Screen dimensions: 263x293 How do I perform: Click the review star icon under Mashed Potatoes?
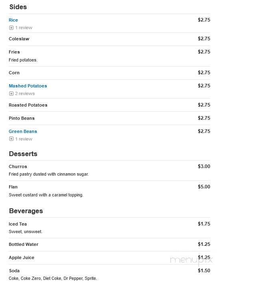click(x=11, y=93)
